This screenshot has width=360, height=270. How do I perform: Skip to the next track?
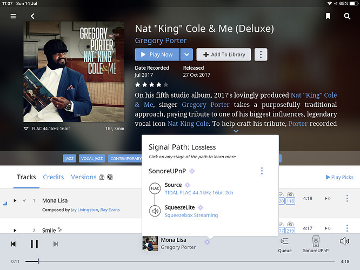click(x=55, y=244)
